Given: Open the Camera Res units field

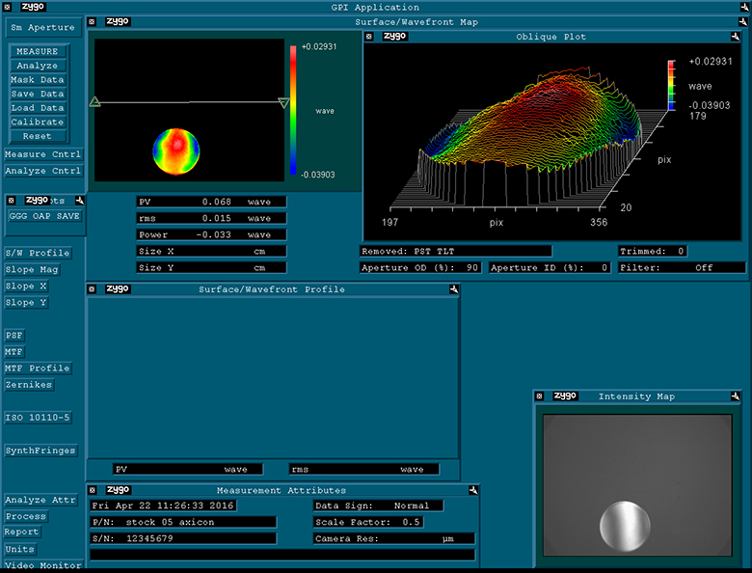Looking at the screenshot, I should pos(394,538).
